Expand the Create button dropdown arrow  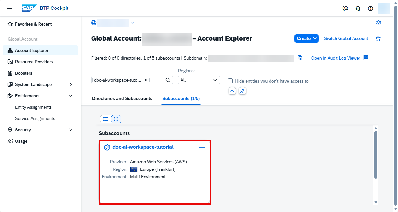[x=315, y=38]
